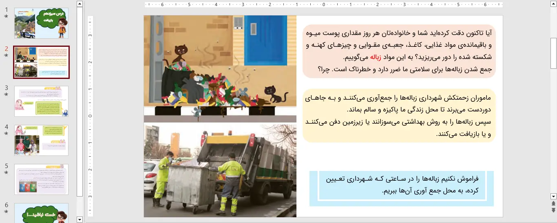
Task: Click up arrow of main slide scrollbar
Action: pos(553,4)
